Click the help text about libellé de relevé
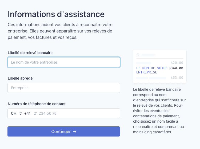 159,111
